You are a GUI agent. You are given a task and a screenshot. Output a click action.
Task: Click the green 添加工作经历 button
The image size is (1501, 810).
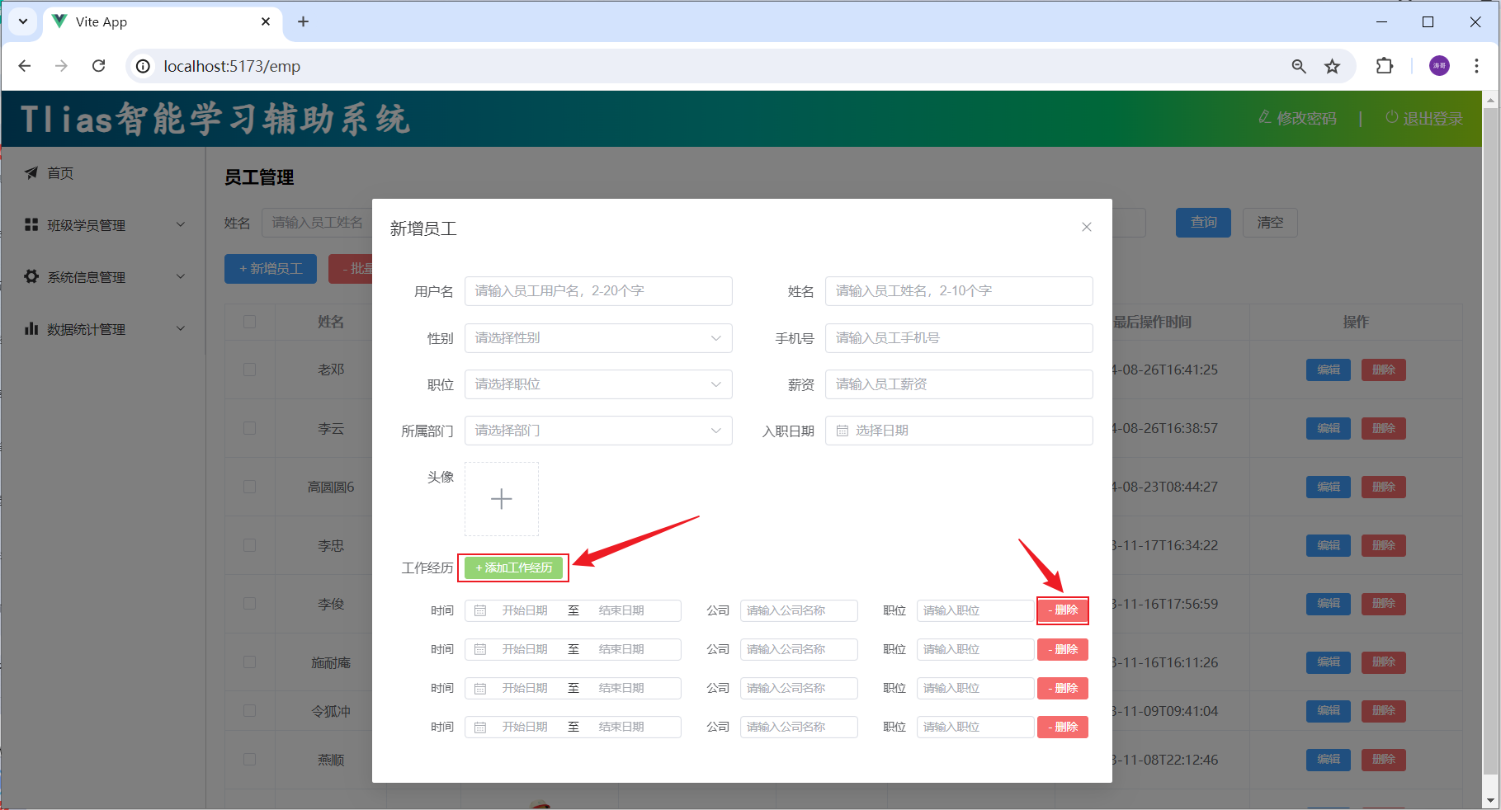tap(513, 567)
